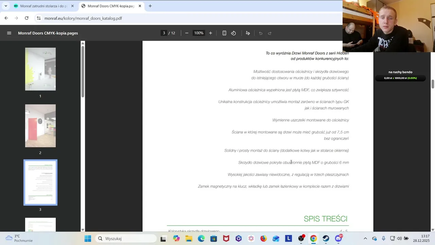
Task: Open site information icon in address bar
Action: [39, 18]
